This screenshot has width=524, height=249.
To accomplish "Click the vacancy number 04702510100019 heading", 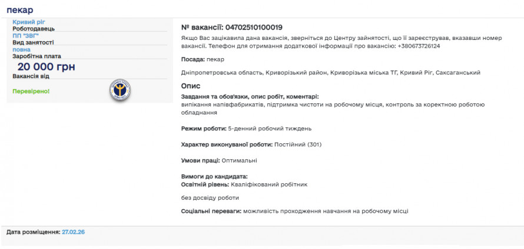I will (x=231, y=27).
